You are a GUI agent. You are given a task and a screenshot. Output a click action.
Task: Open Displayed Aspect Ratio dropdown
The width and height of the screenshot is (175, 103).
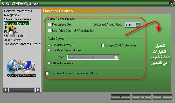tap(138, 25)
